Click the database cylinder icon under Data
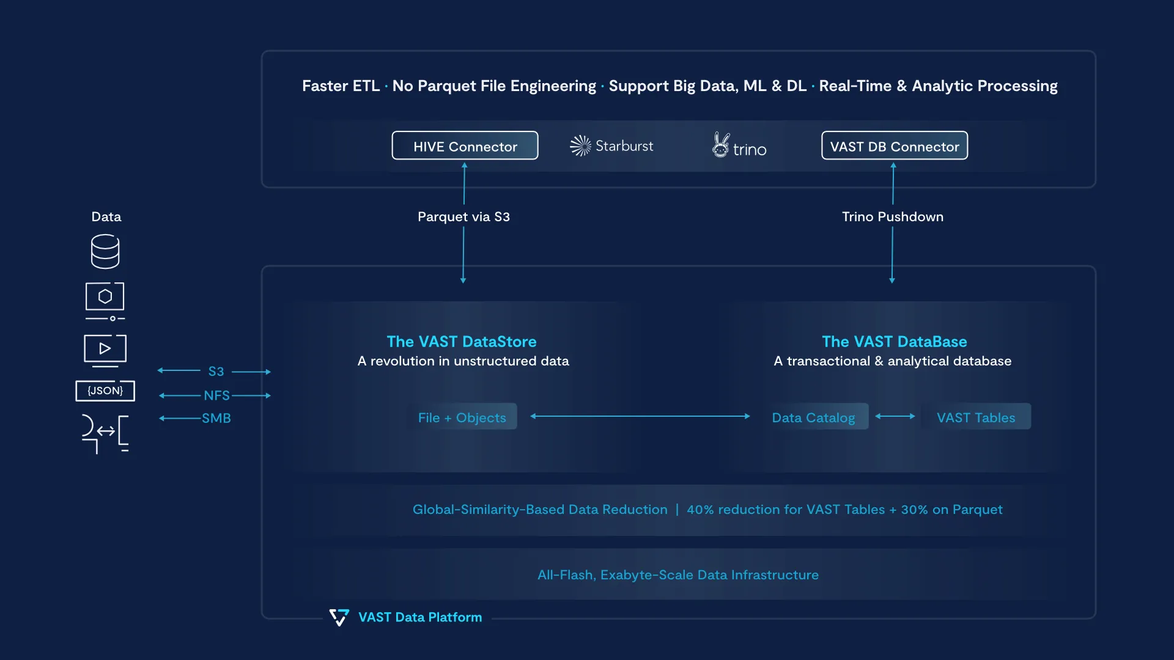 105,252
